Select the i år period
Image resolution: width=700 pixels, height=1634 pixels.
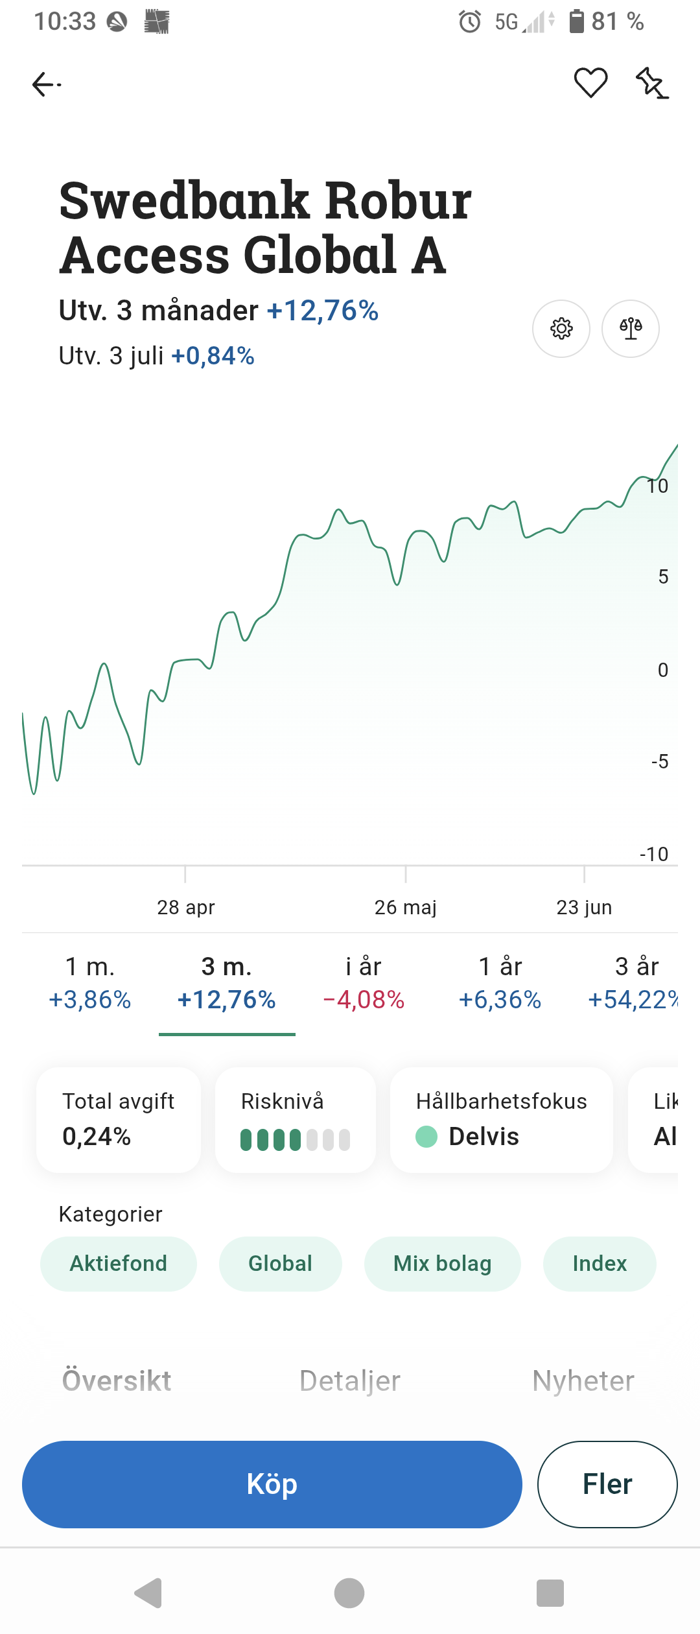[364, 983]
